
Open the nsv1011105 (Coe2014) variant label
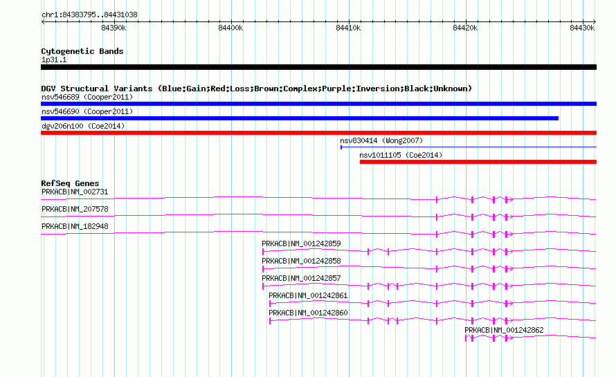pos(401,155)
